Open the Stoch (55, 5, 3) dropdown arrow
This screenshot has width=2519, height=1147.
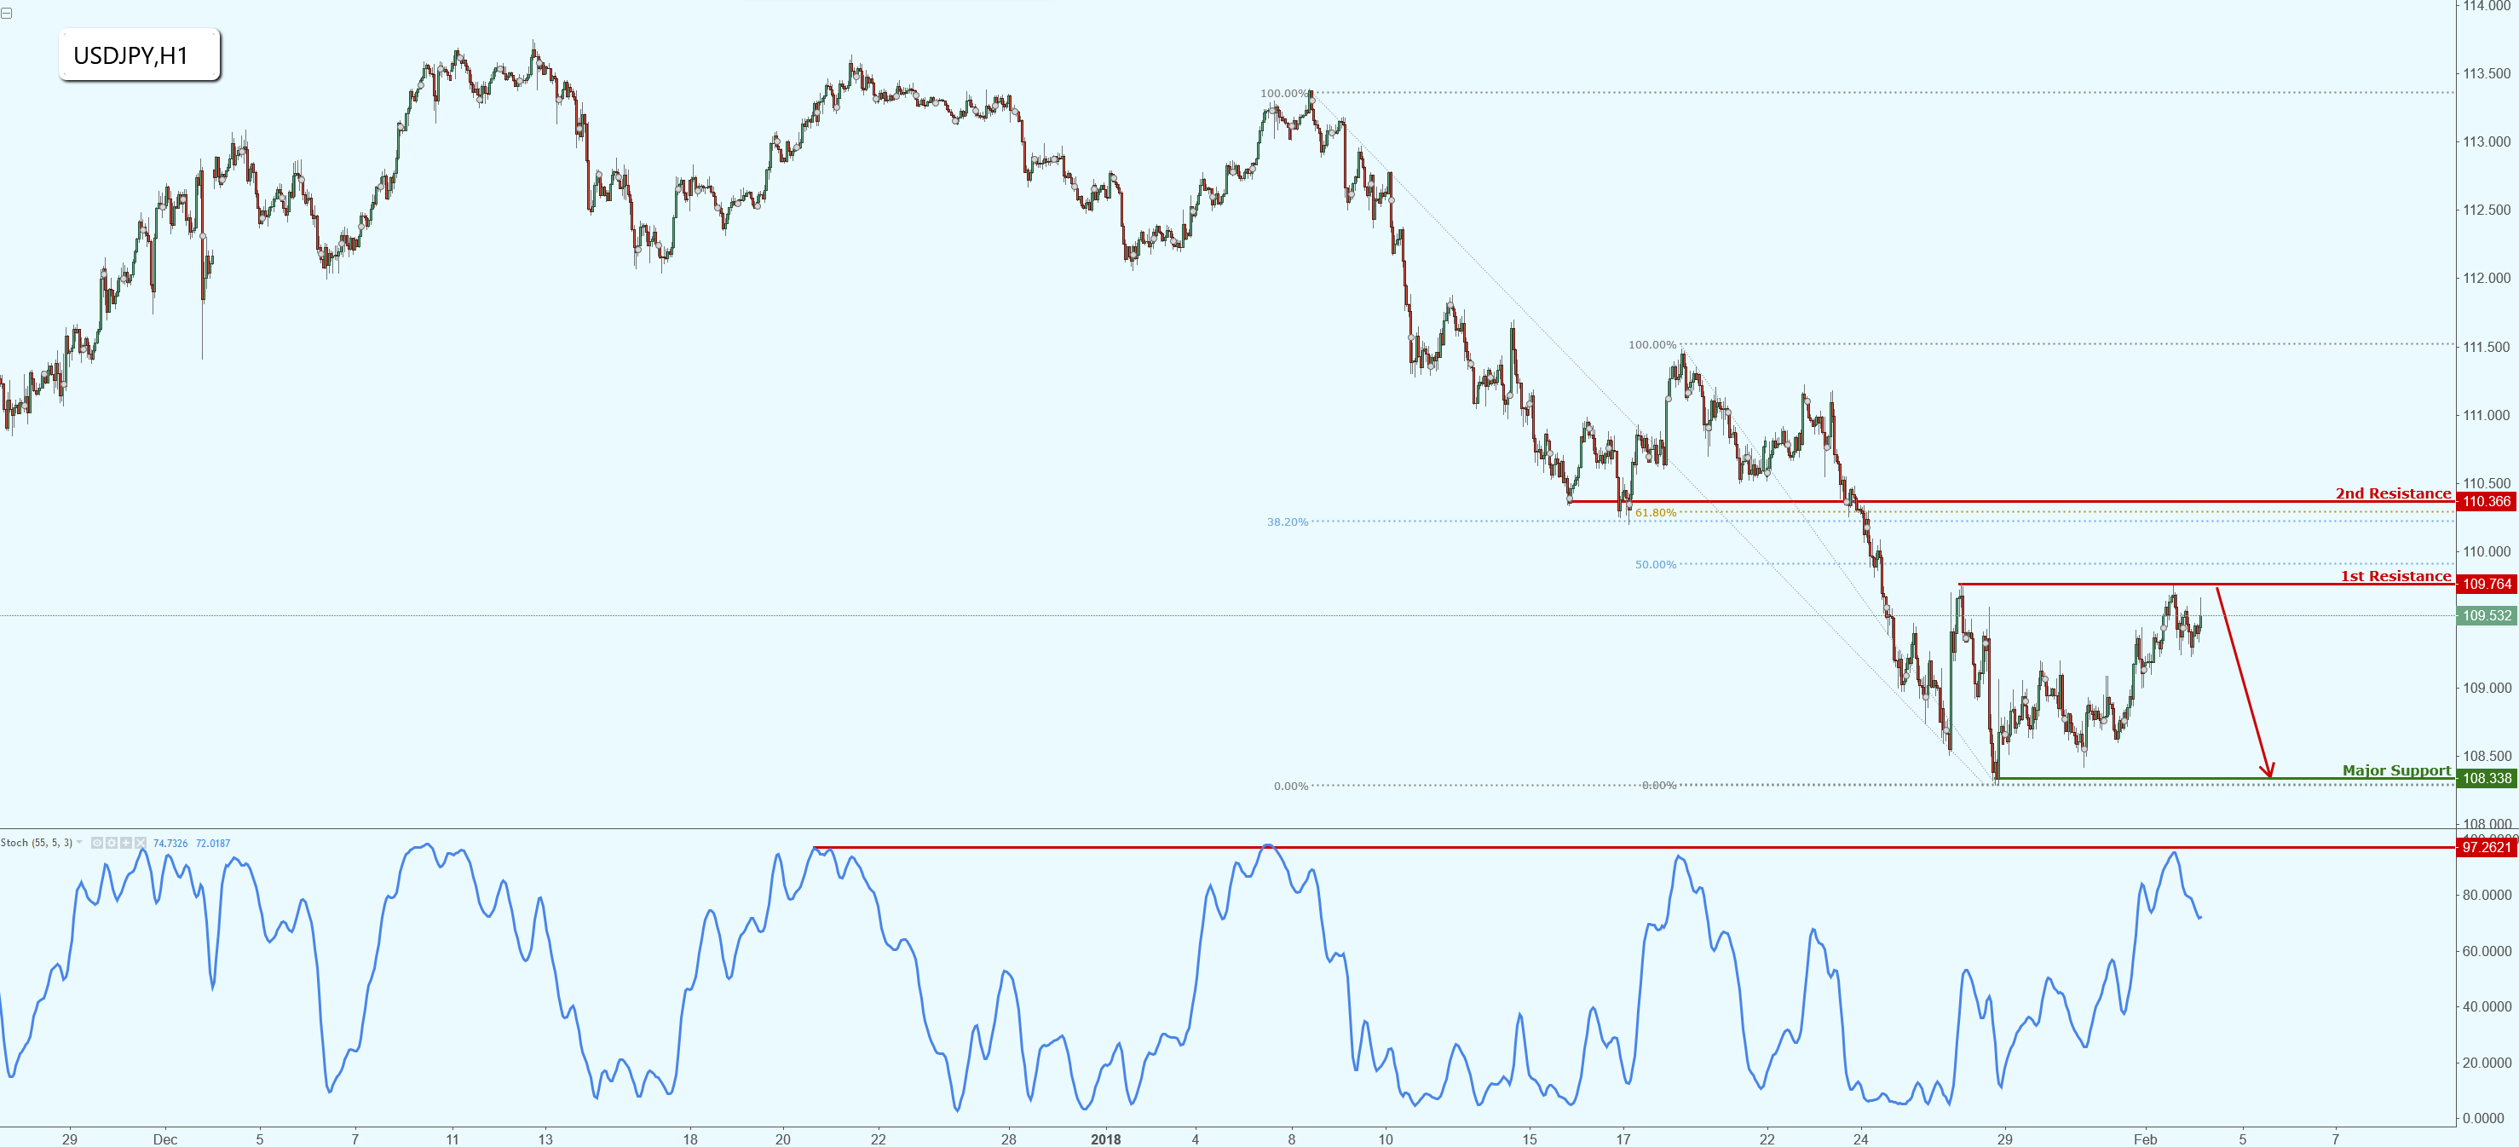[79, 842]
